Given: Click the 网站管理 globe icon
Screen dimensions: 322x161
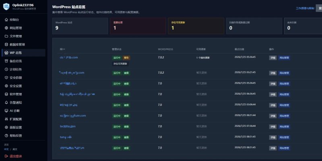Looking at the screenshot, I should [x=6, y=28].
